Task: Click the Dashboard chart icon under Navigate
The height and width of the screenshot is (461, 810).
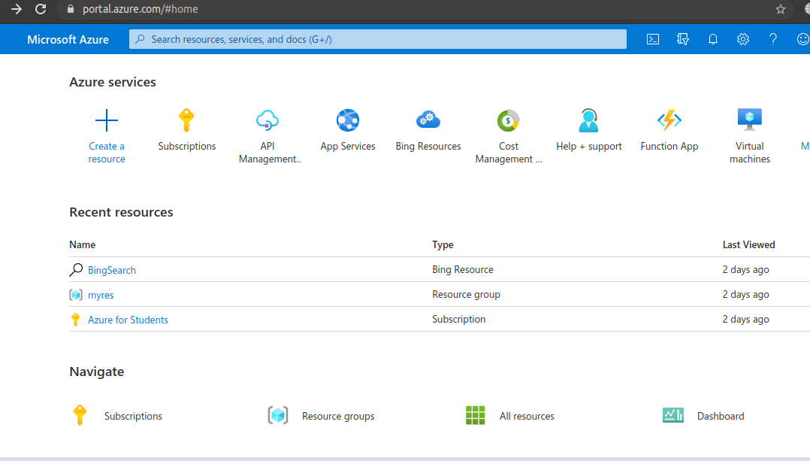Action: point(673,415)
